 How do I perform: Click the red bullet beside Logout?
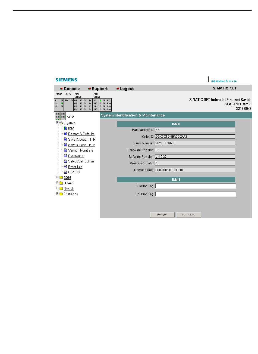(118, 89)
